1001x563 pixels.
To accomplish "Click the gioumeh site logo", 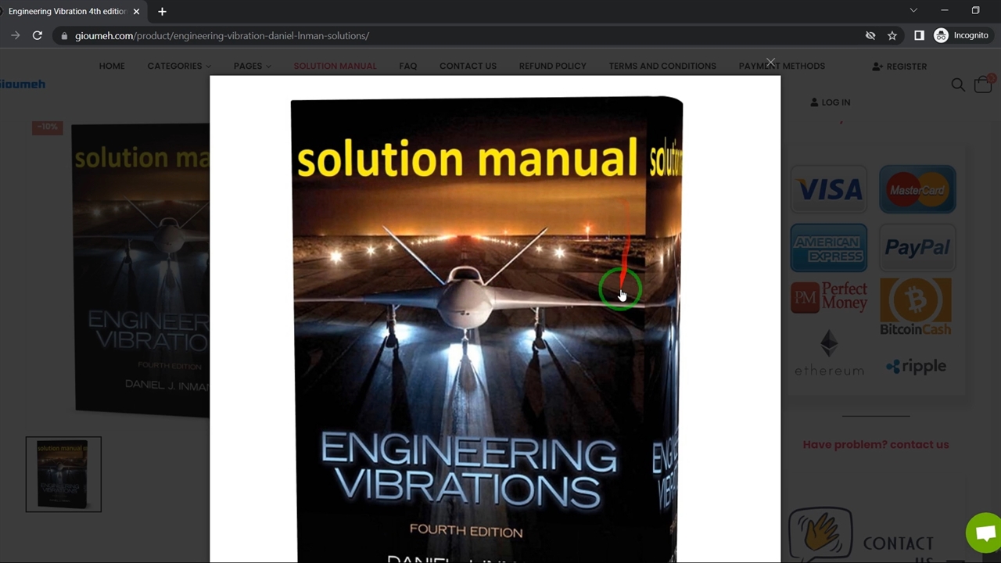I will point(22,84).
